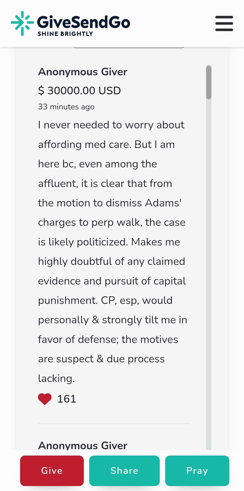The image size is (244, 491).
Task: Open the second Anonymous Giver entry
Action: [x=83, y=445]
